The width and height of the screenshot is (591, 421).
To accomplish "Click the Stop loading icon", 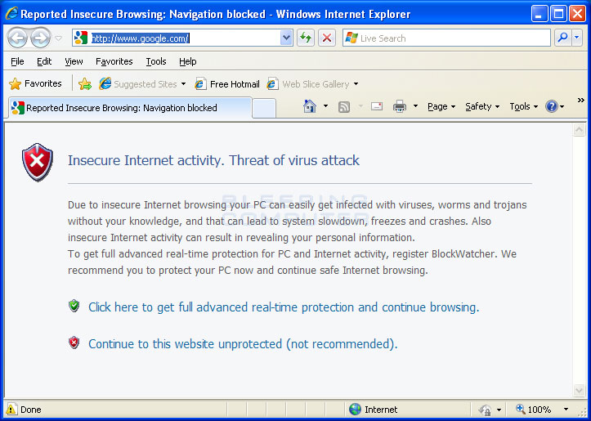I will [326, 38].
